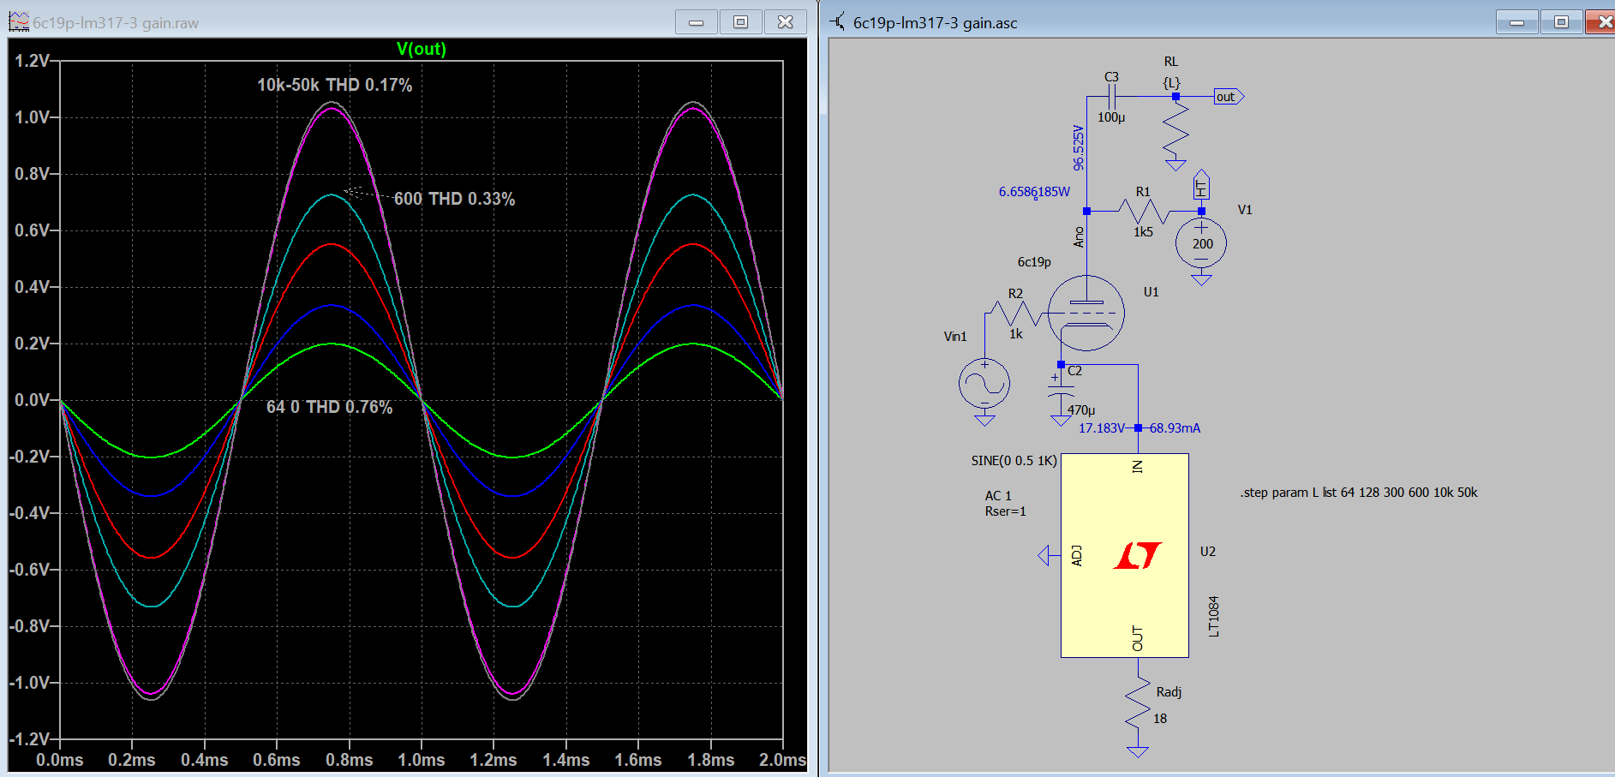Click the SINE(0 0.5 1K) source value
Image resolution: width=1615 pixels, height=777 pixels.
pos(1014,461)
